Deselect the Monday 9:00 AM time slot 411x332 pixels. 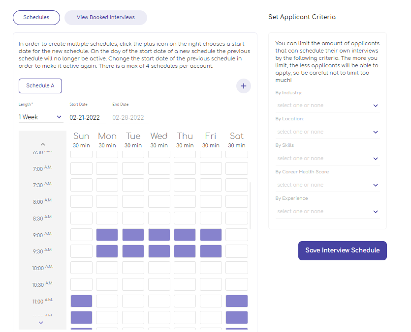pos(107,234)
